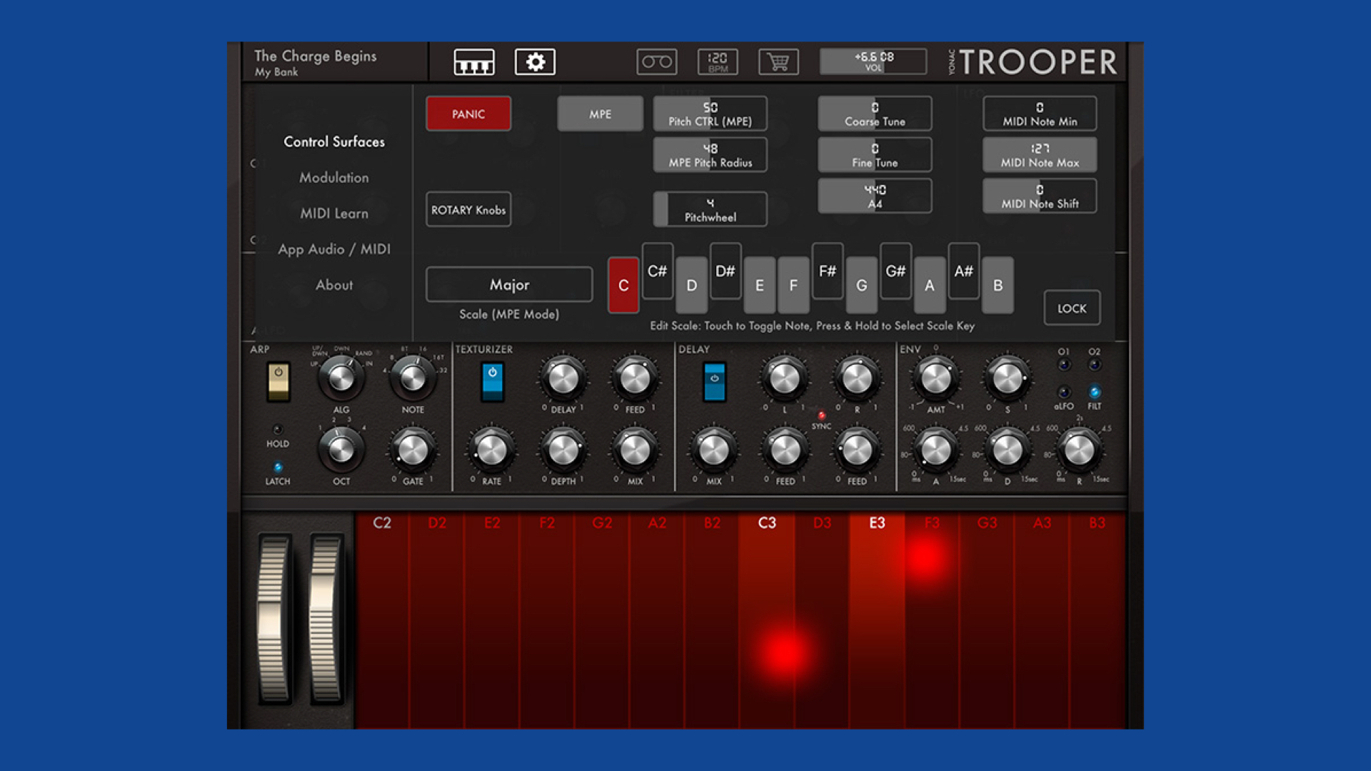Image resolution: width=1371 pixels, height=771 pixels.
Task: Click the Texturizer DELAY knob
Action: pyautogui.click(x=563, y=378)
